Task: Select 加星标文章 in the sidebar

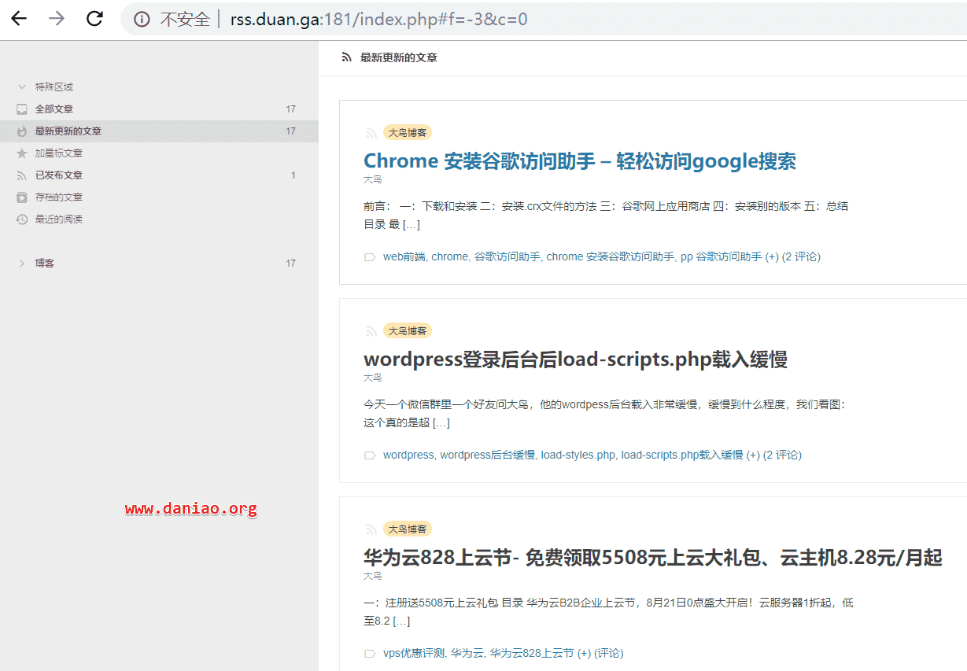Action: [x=59, y=153]
